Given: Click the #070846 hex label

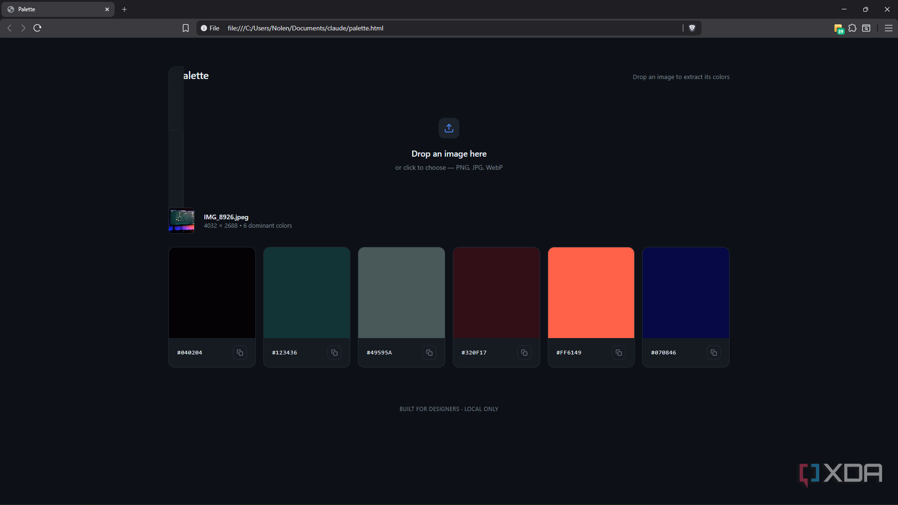Looking at the screenshot, I should (663, 353).
